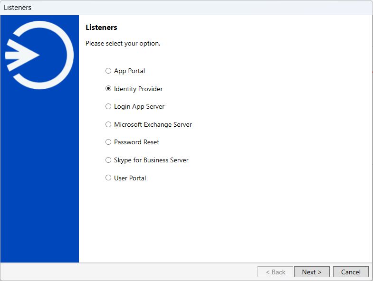
Task: Click the bold Listeners heading
Action: (x=101, y=28)
